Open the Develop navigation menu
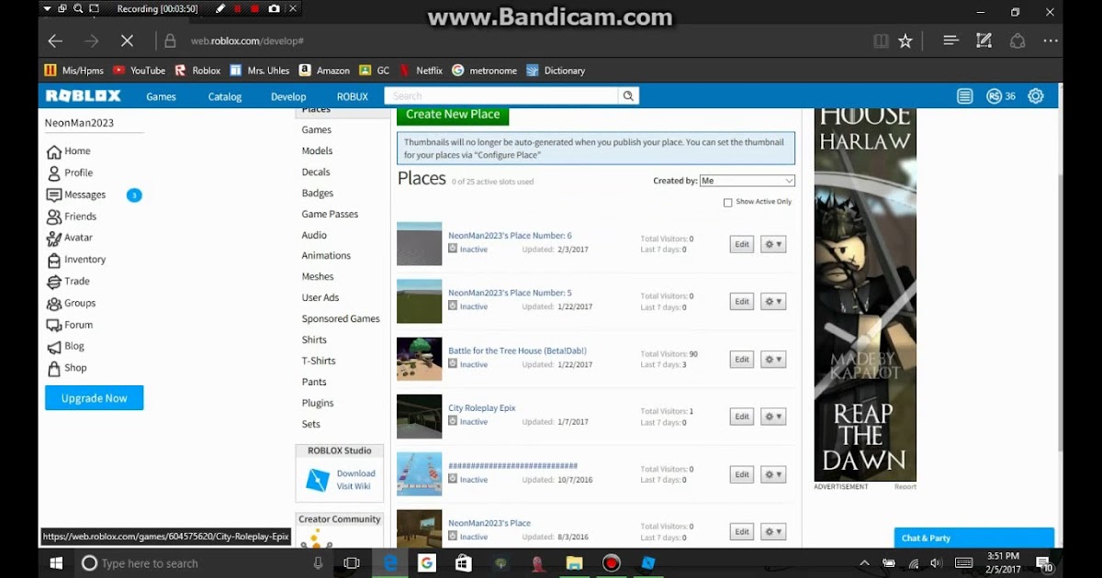 point(288,96)
